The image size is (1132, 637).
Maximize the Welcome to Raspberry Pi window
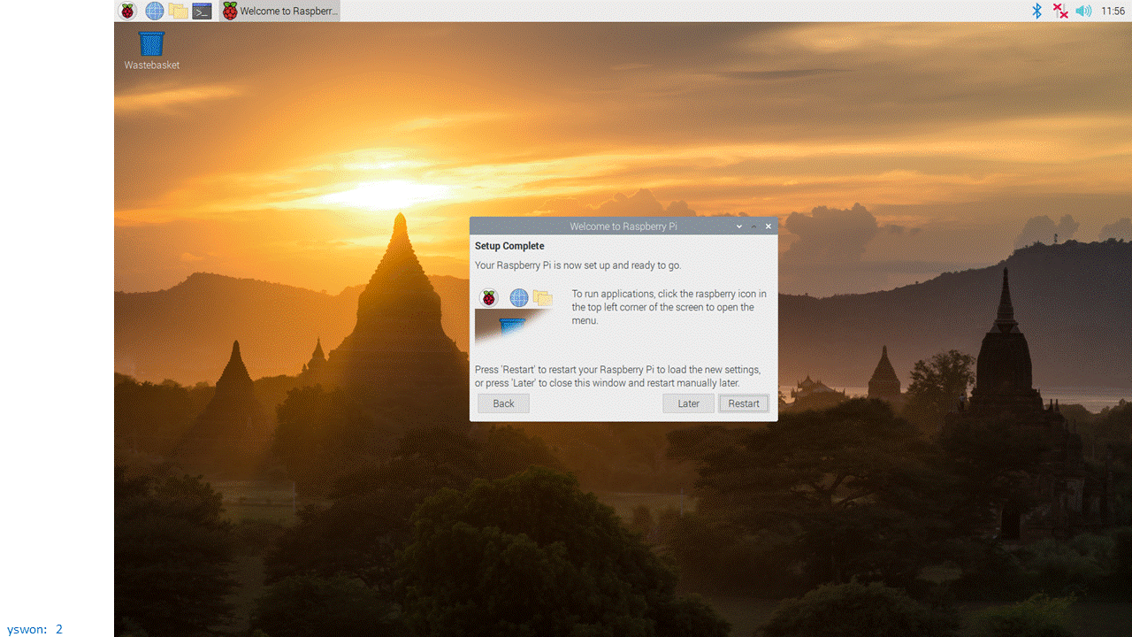[753, 226]
